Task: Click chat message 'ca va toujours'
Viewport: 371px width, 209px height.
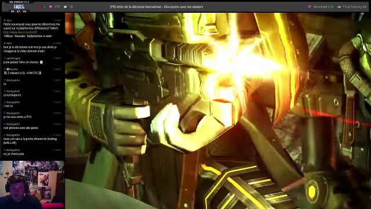Action: tap(12, 95)
